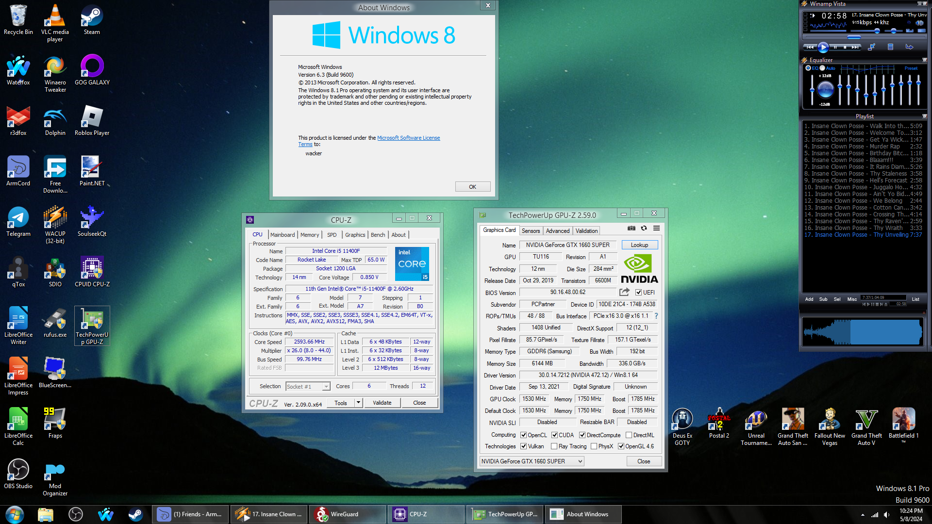Viewport: 932px width, 524px height.
Task: Click the Bus Interface question mark icon
Action: tap(656, 316)
